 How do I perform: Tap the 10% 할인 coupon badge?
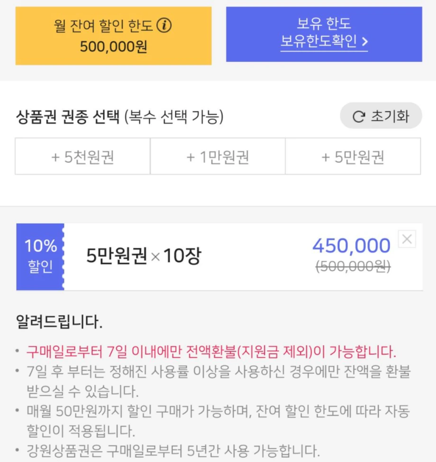(40, 257)
